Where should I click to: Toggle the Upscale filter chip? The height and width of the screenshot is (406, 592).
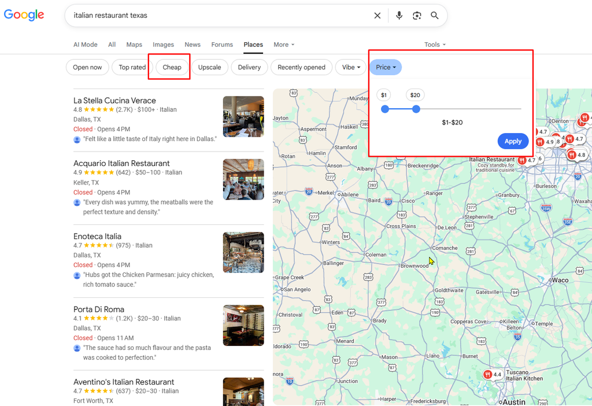point(209,67)
